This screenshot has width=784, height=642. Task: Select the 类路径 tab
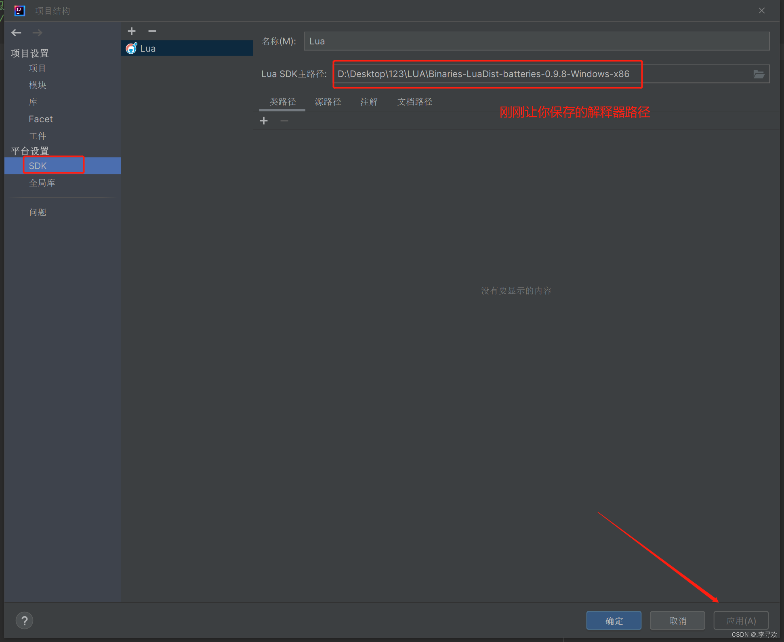282,102
